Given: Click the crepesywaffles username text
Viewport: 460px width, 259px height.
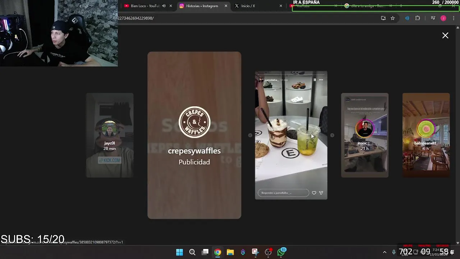Looking at the screenshot, I should point(194,151).
